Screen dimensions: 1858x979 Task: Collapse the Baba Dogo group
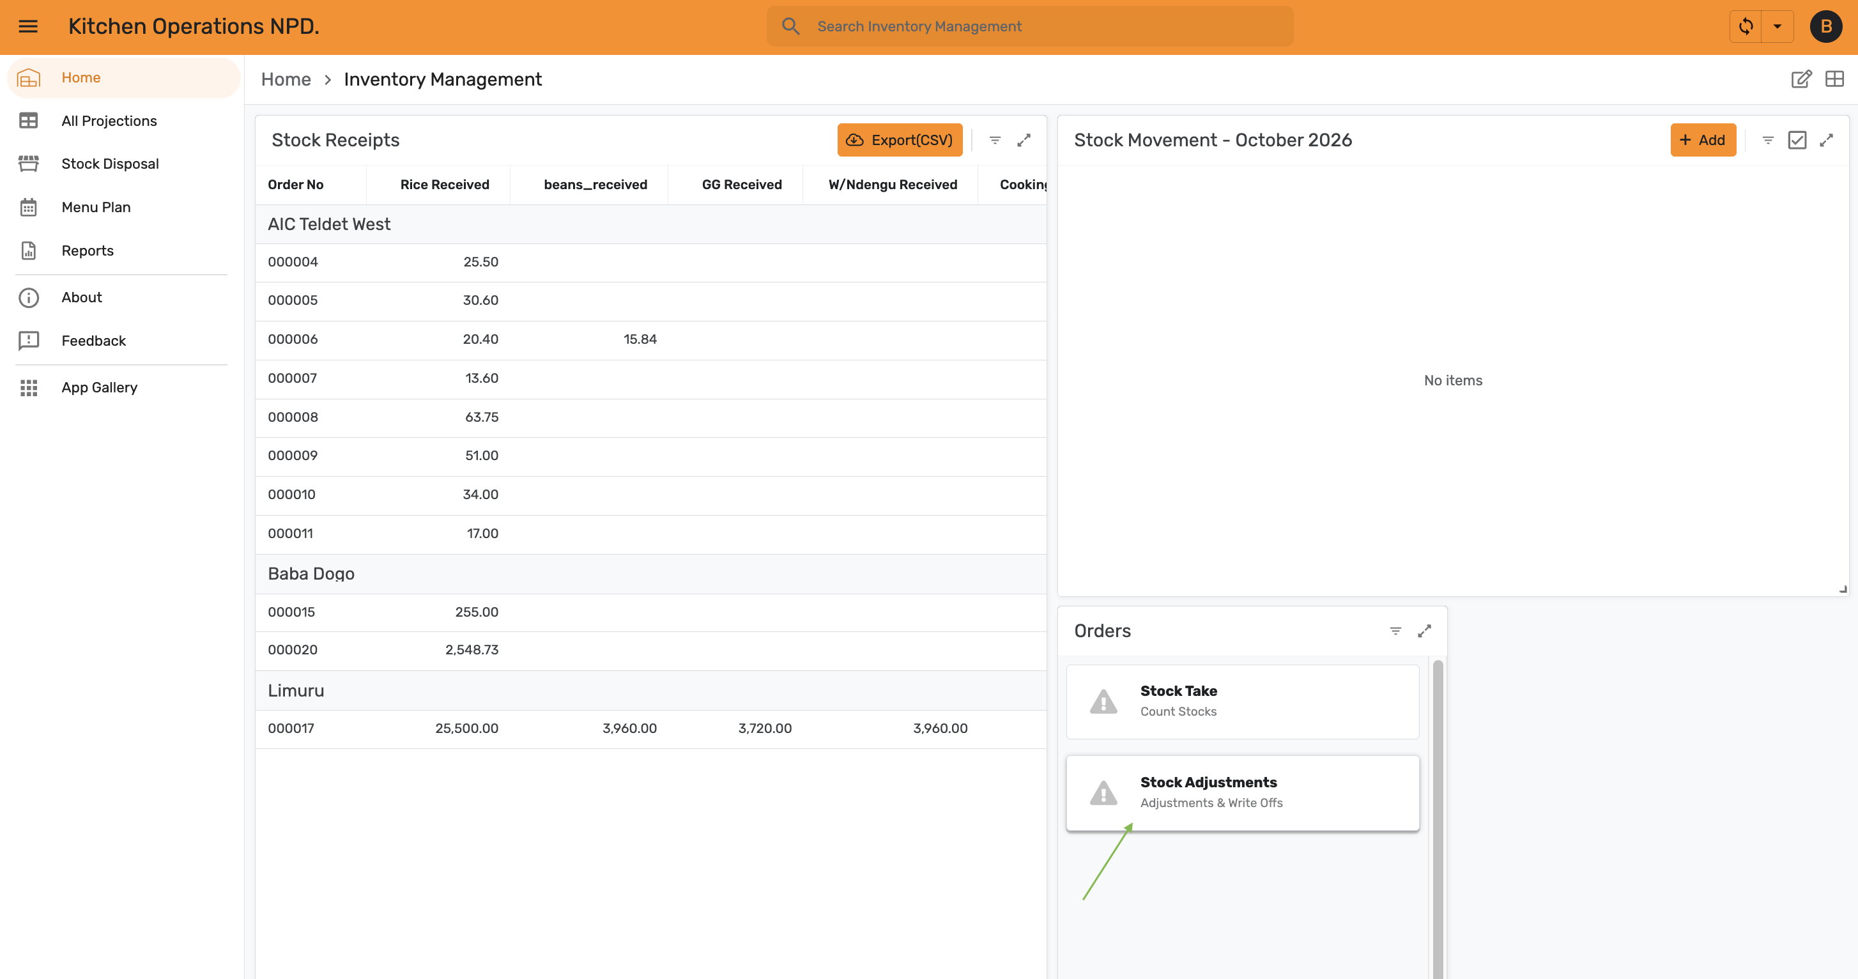[650, 574]
